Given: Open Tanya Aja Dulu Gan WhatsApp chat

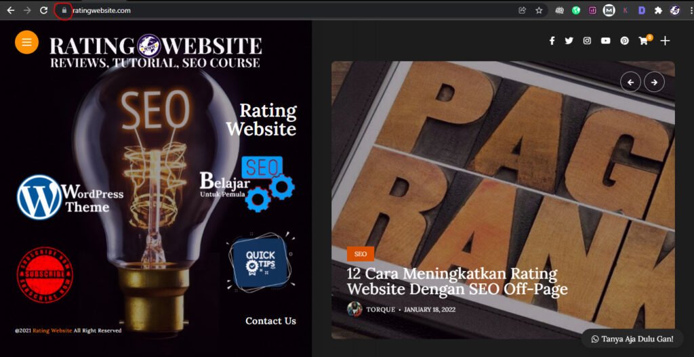Looking at the screenshot, I should click(x=632, y=339).
